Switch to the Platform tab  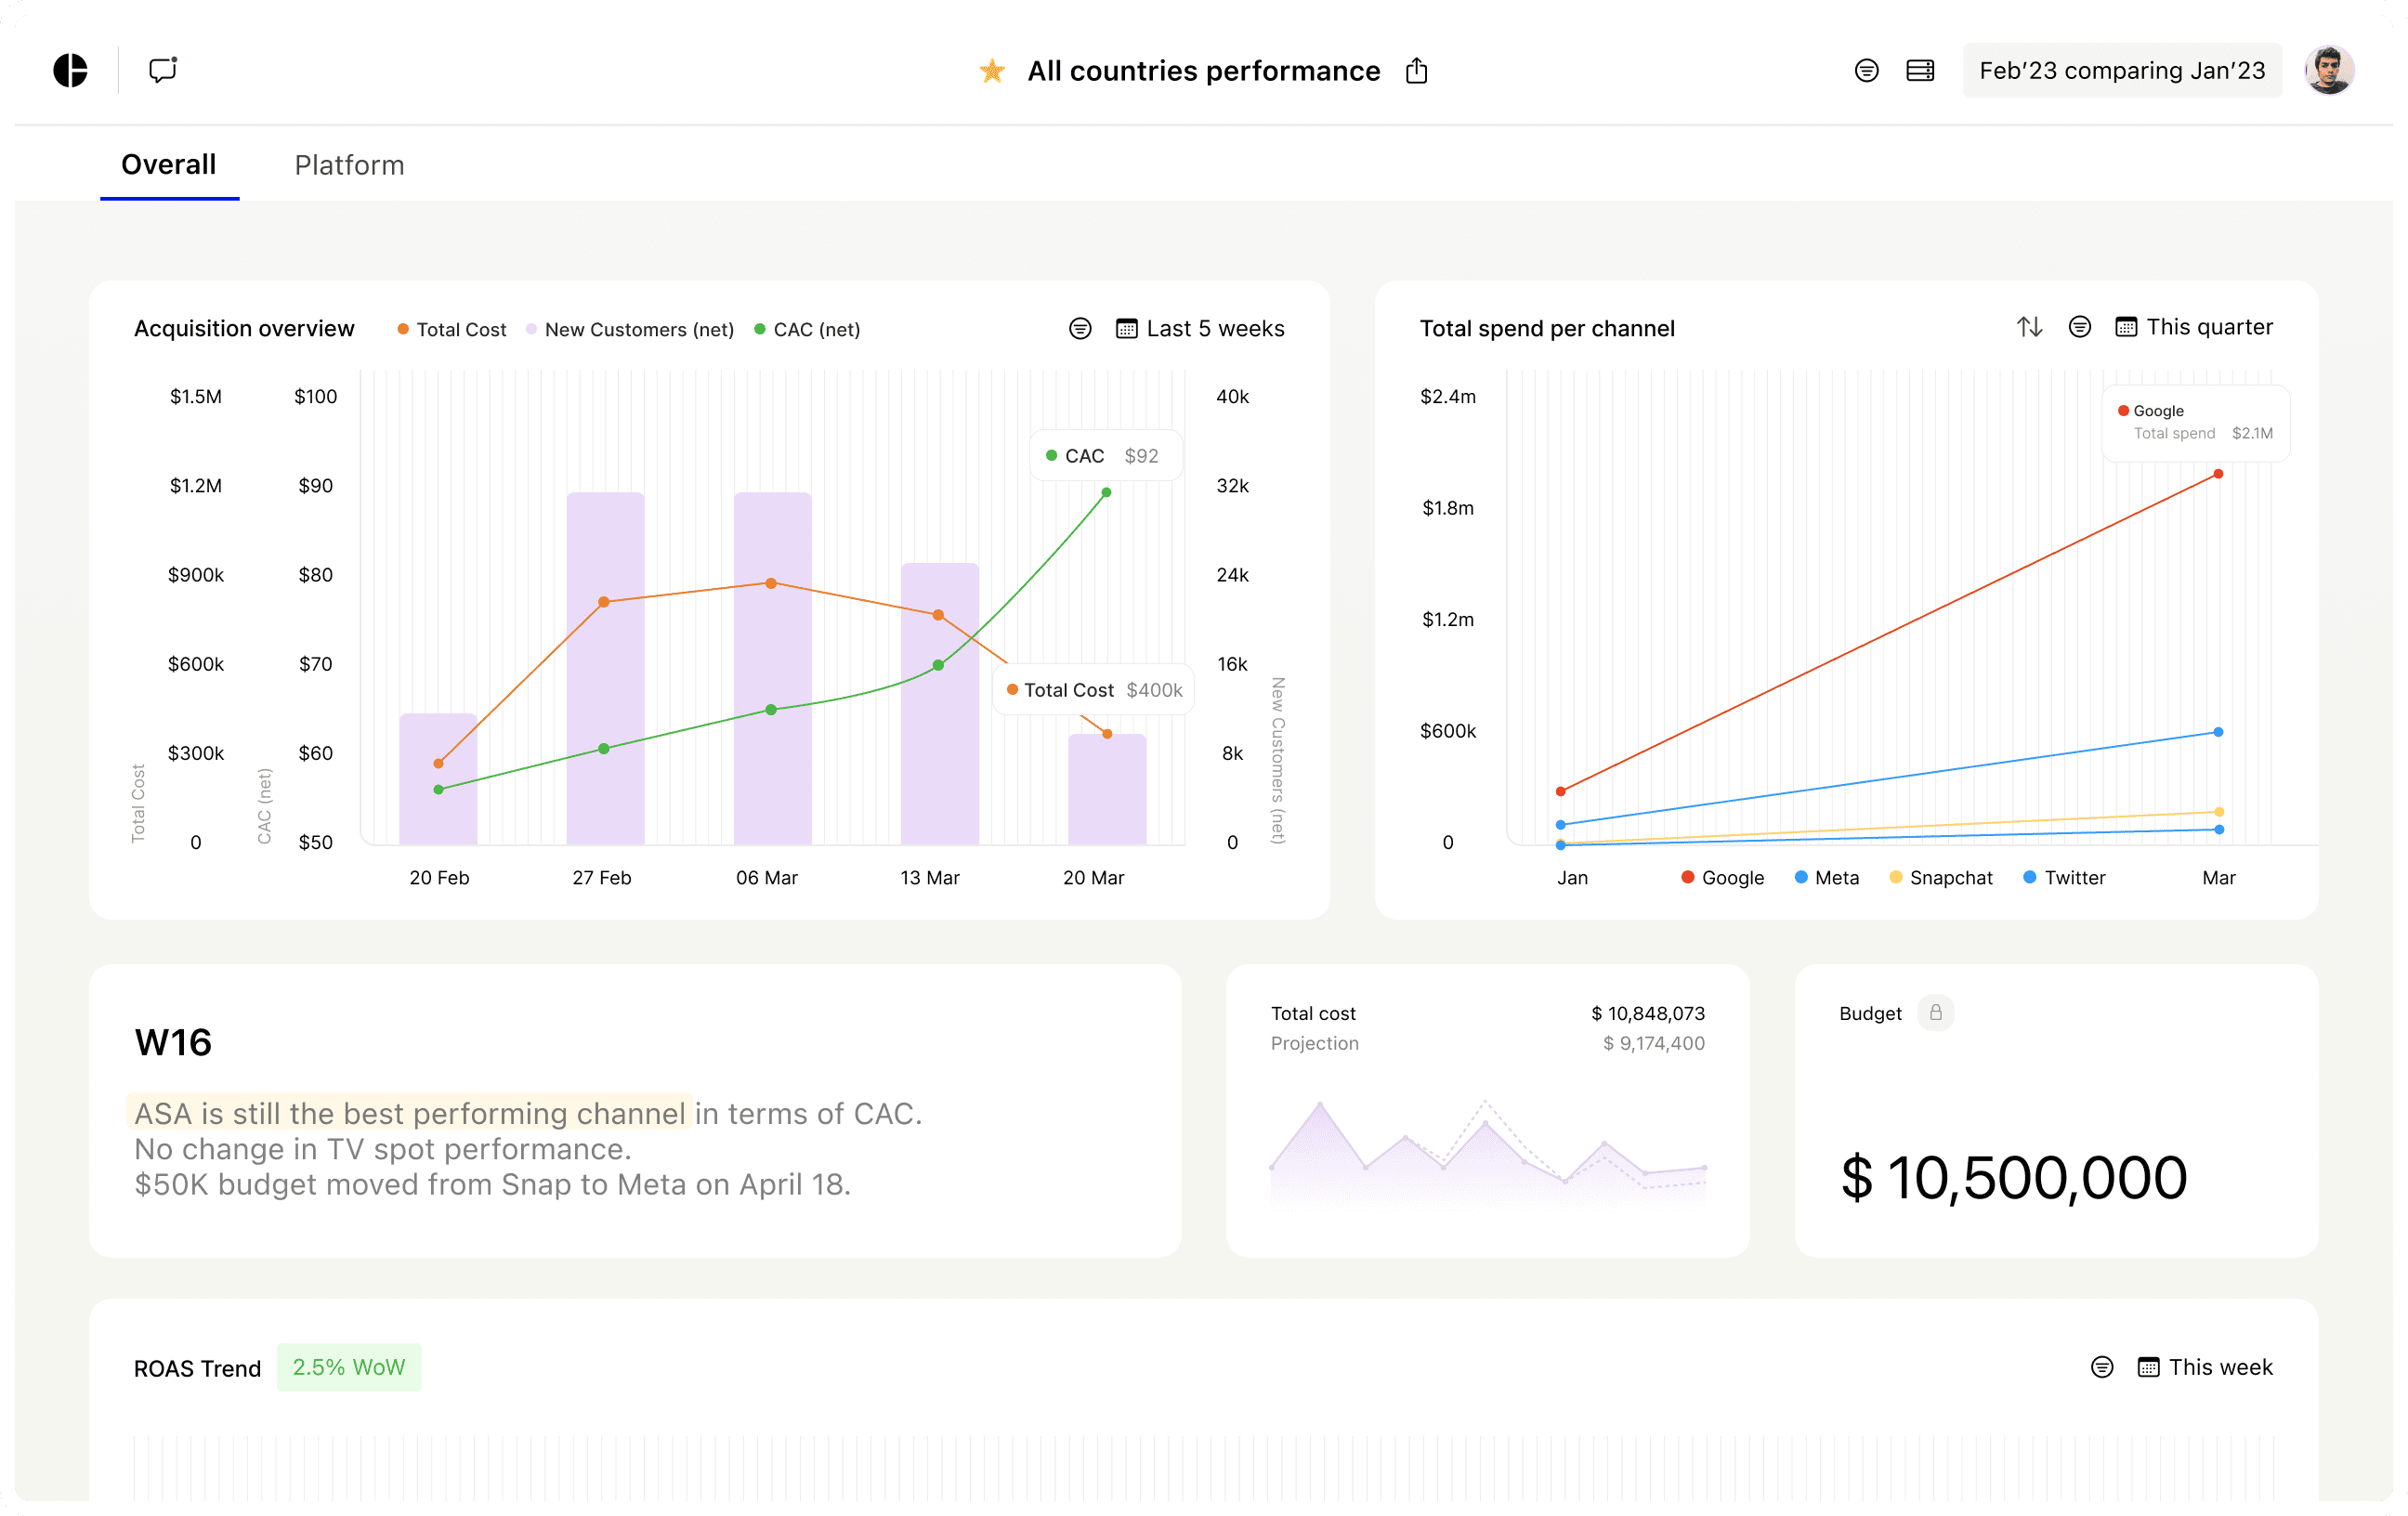coord(349,165)
